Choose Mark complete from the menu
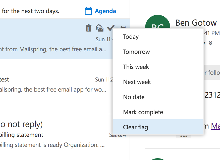 point(143,112)
